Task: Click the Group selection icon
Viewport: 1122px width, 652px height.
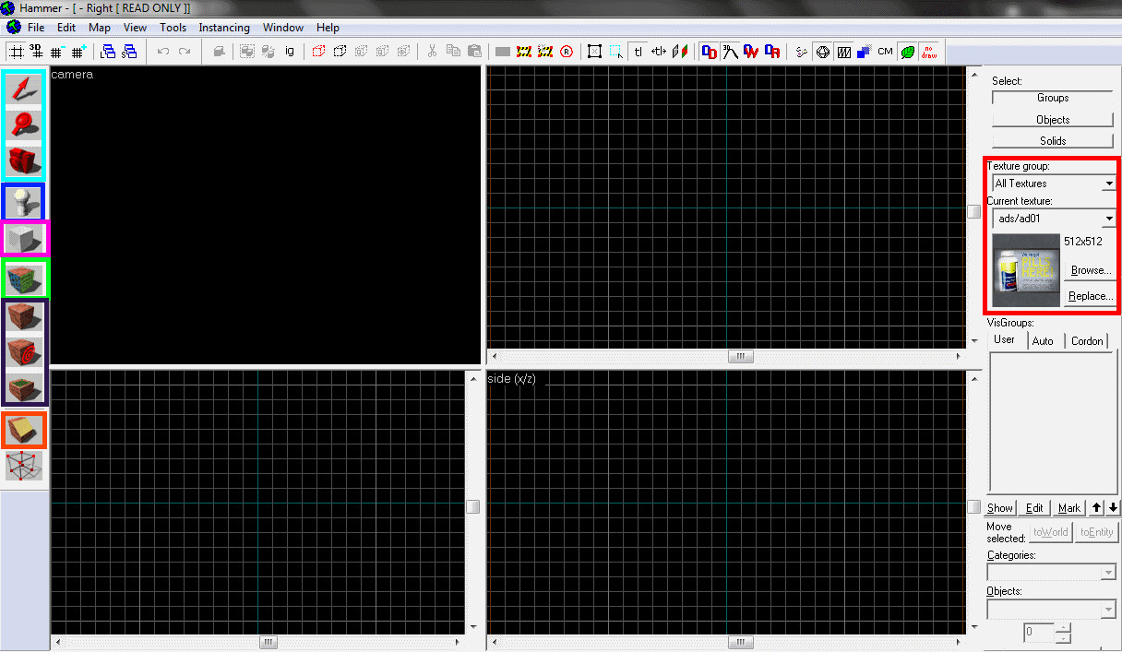Action: click(247, 52)
